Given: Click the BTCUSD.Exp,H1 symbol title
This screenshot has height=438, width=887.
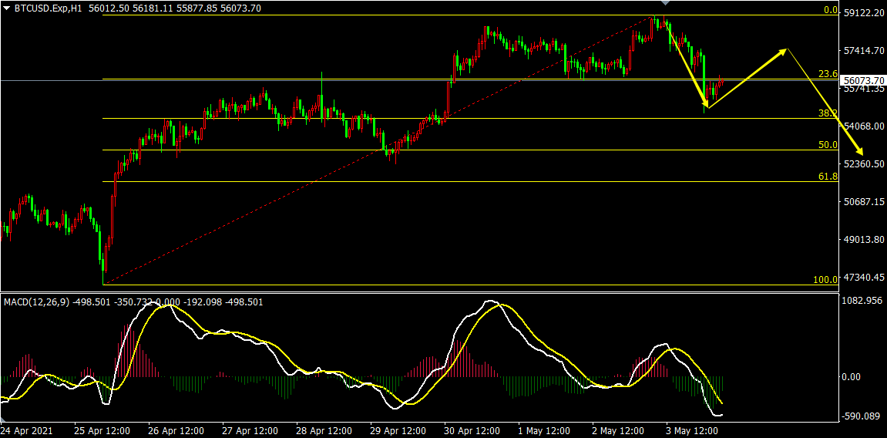Looking at the screenshot, I should point(49,8).
